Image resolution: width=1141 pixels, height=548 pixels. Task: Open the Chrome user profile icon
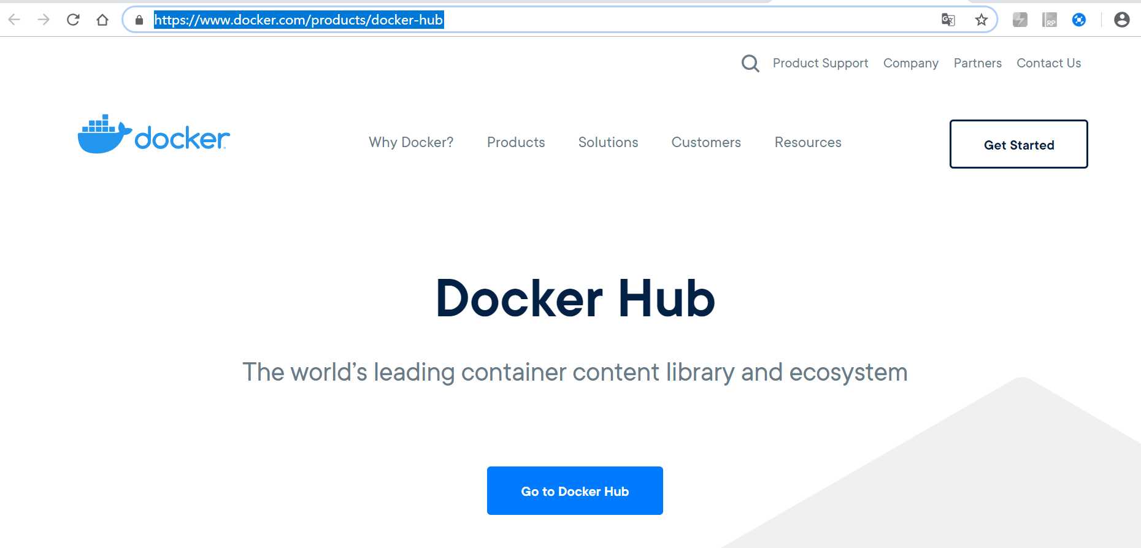(x=1122, y=20)
